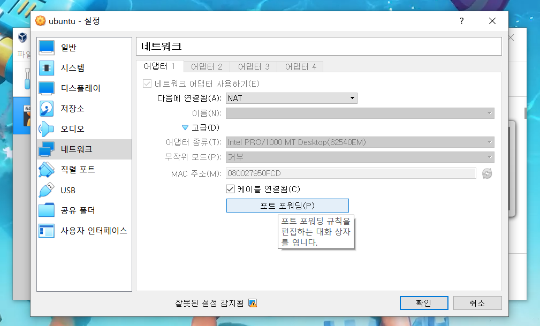Select 시스템 label in sidebar
Screen dimensions: 540x326
(x=73, y=68)
